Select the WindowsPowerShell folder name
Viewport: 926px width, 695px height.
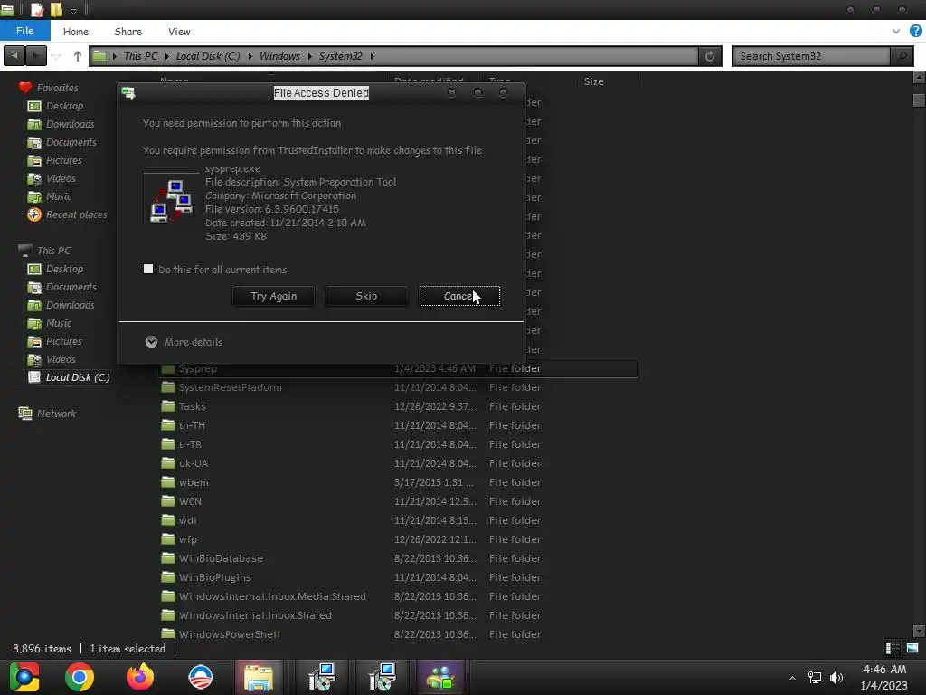pyautogui.click(x=229, y=634)
